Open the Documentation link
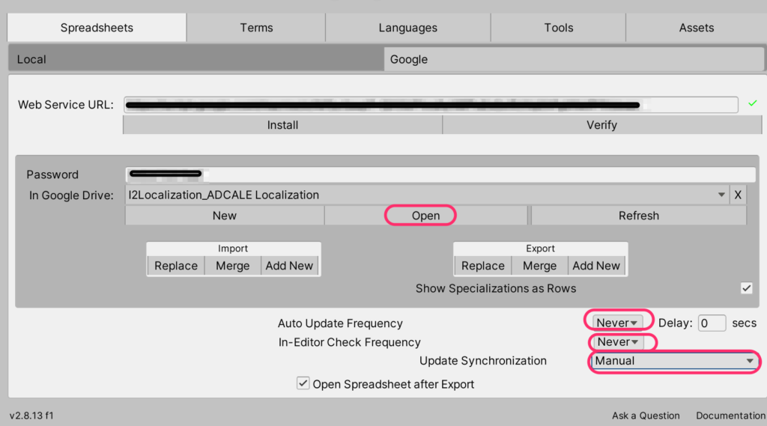This screenshot has width=767, height=426. tap(730, 416)
